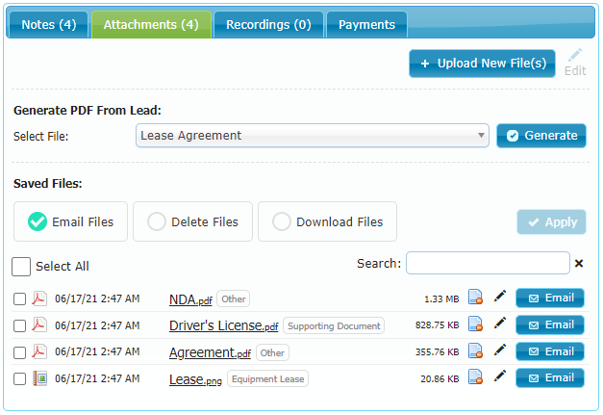This screenshot has height=415, width=603.
Task: Select the Download Files option
Action: [327, 221]
